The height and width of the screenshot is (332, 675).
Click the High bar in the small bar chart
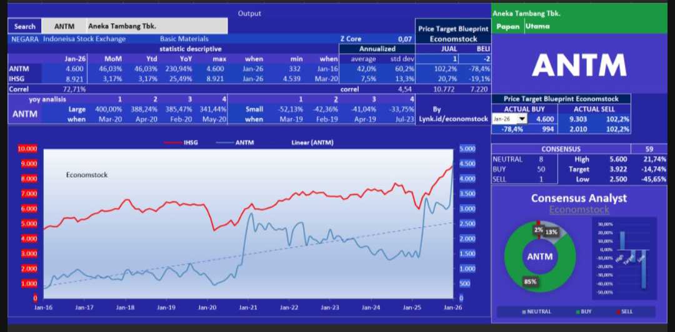[x=622, y=240]
